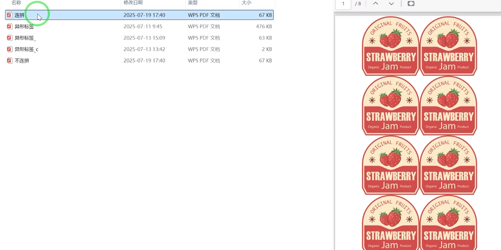Click the 异形标签_c file's PDF icon
Image resolution: width=501 pixels, height=250 pixels.
(x=9, y=49)
